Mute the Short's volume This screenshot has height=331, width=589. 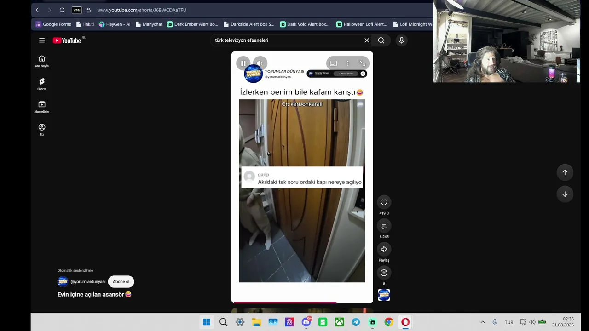[260, 63]
